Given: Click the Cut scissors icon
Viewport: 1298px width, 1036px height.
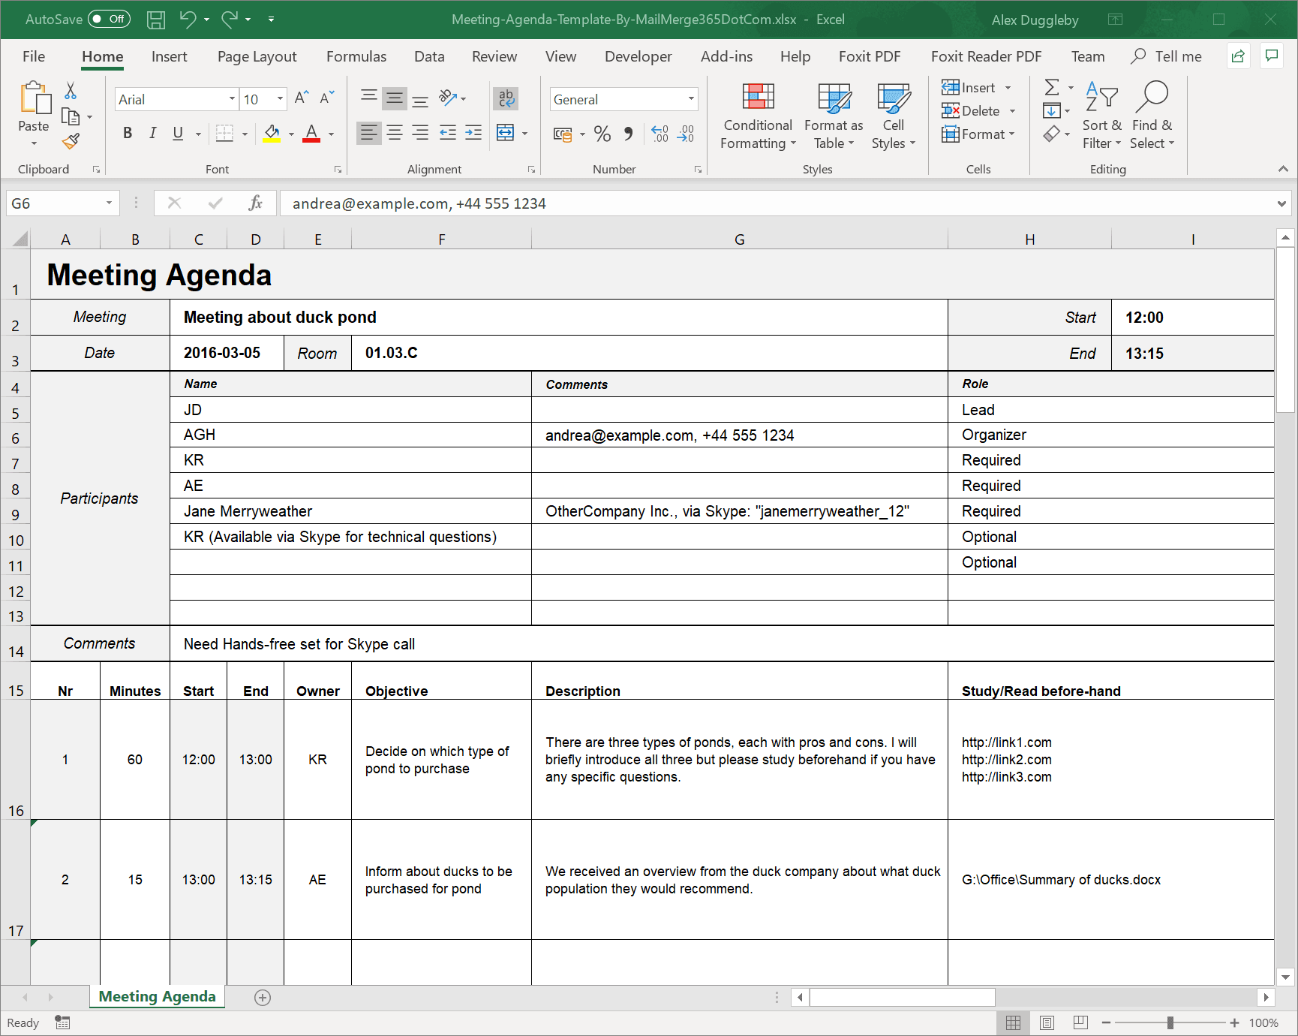Looking at the screenshot, I should [71, 91].
